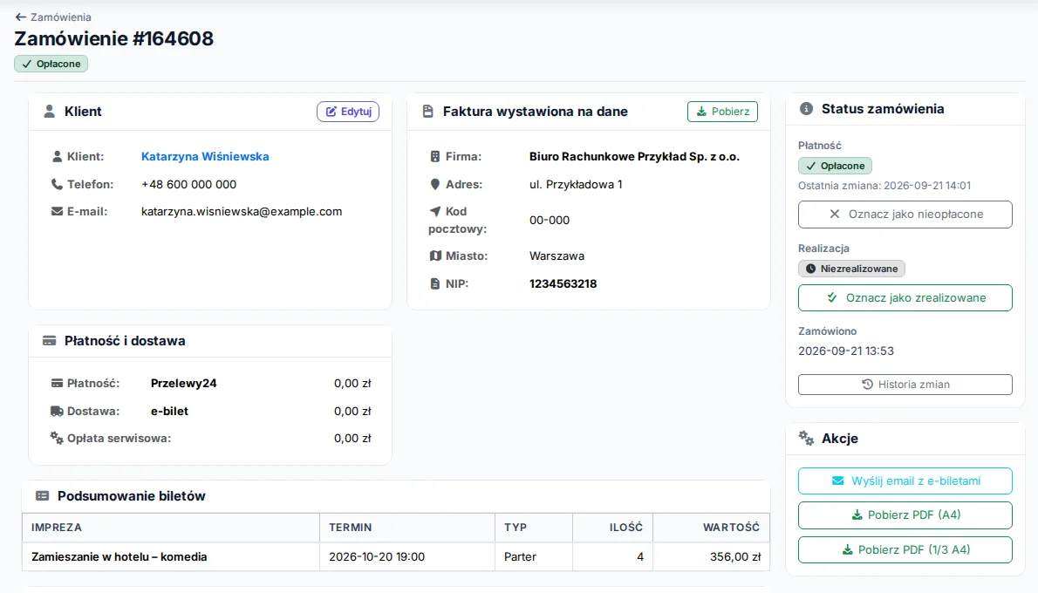Click the order date 2026-09-21 13:53

coord(846,351)
